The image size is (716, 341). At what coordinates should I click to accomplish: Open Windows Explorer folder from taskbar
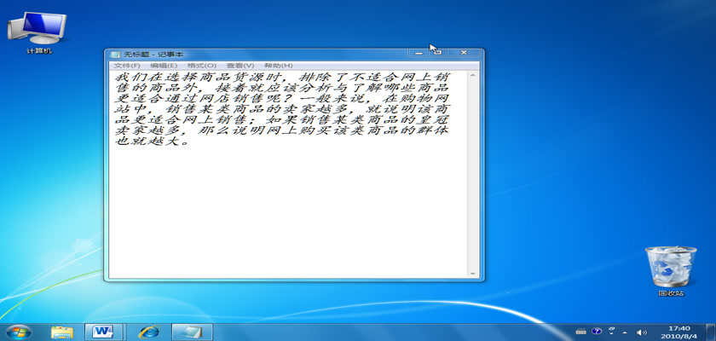61,331
